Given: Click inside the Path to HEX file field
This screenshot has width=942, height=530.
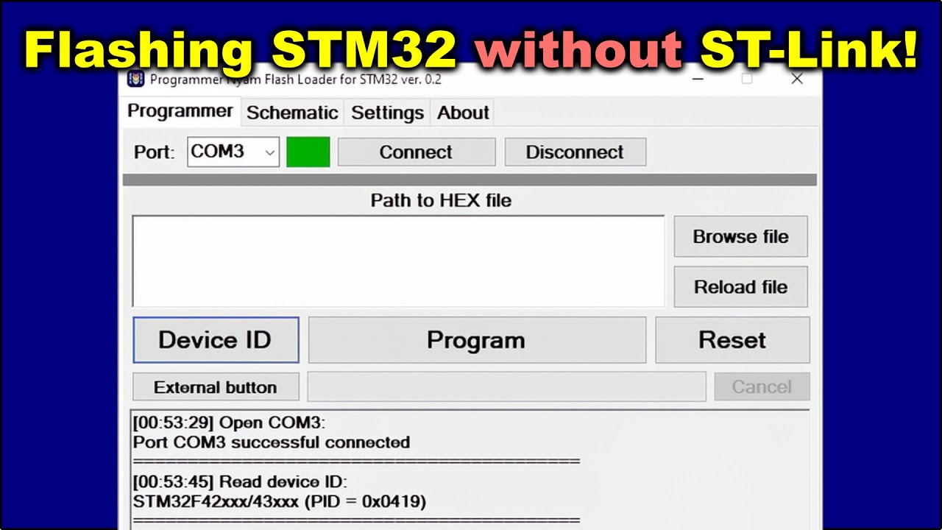Looking at the screenshot, I should point(398,261).
